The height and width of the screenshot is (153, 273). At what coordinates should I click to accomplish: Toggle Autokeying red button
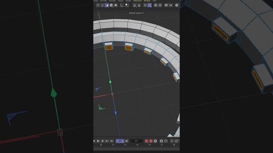click(x=151, y=141)
